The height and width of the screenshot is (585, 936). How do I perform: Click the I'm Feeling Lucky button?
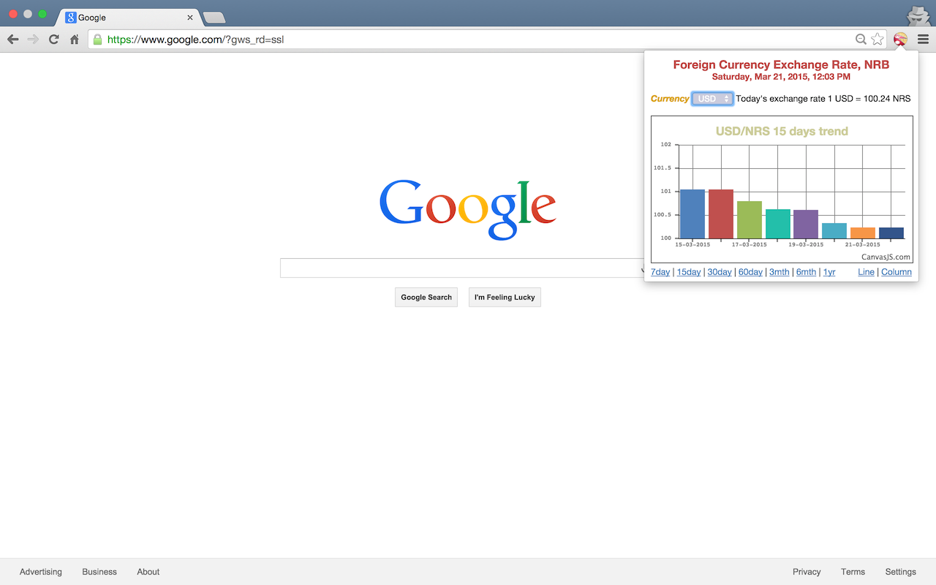click(x=505, y=298)
